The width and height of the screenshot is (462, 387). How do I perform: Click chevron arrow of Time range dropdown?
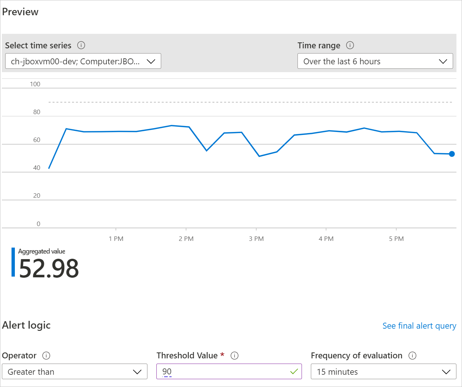point(443,61)
